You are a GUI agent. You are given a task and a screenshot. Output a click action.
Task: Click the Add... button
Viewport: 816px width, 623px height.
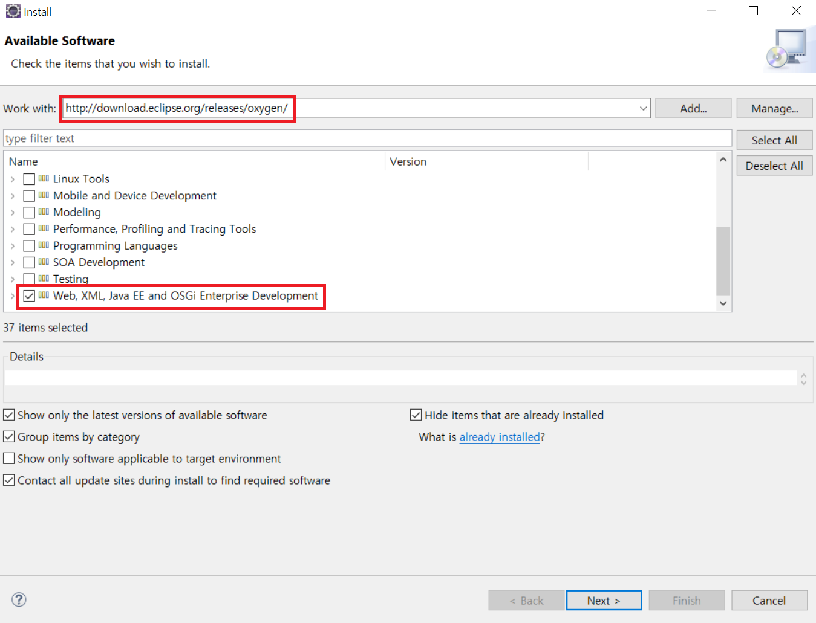(693, 109)
